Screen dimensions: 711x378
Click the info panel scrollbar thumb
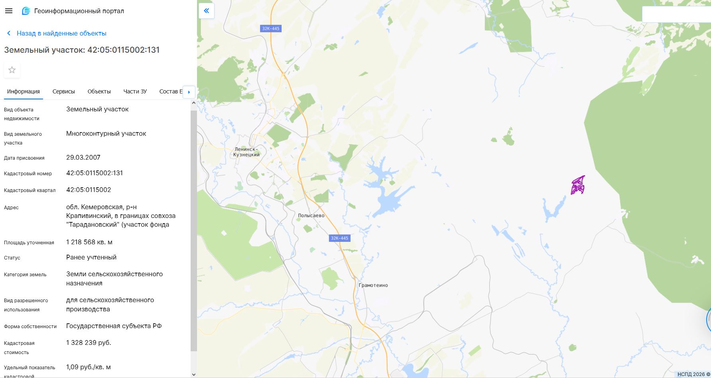point(194,231)
